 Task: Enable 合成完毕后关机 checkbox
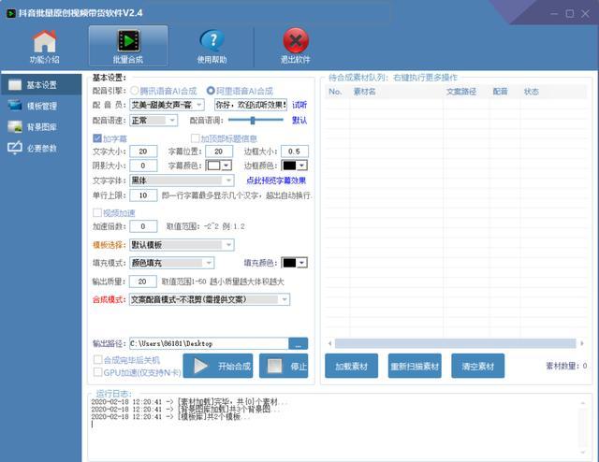pos(97,359)
